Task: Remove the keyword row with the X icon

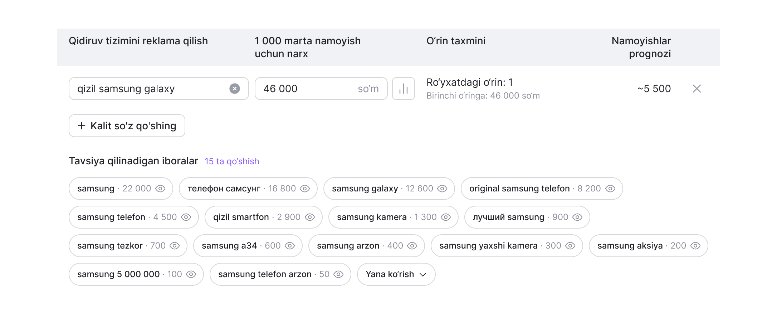Action: (x=697, y=89)
